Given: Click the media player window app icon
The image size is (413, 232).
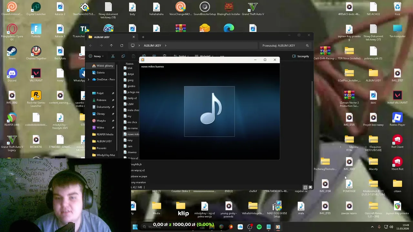Looking at the screenshot, I should [143, 60].
